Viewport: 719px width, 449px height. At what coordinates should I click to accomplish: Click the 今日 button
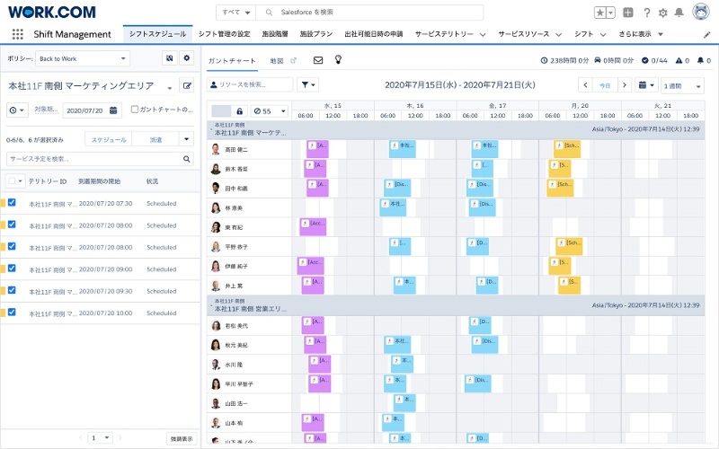click(x=605, y=84)
